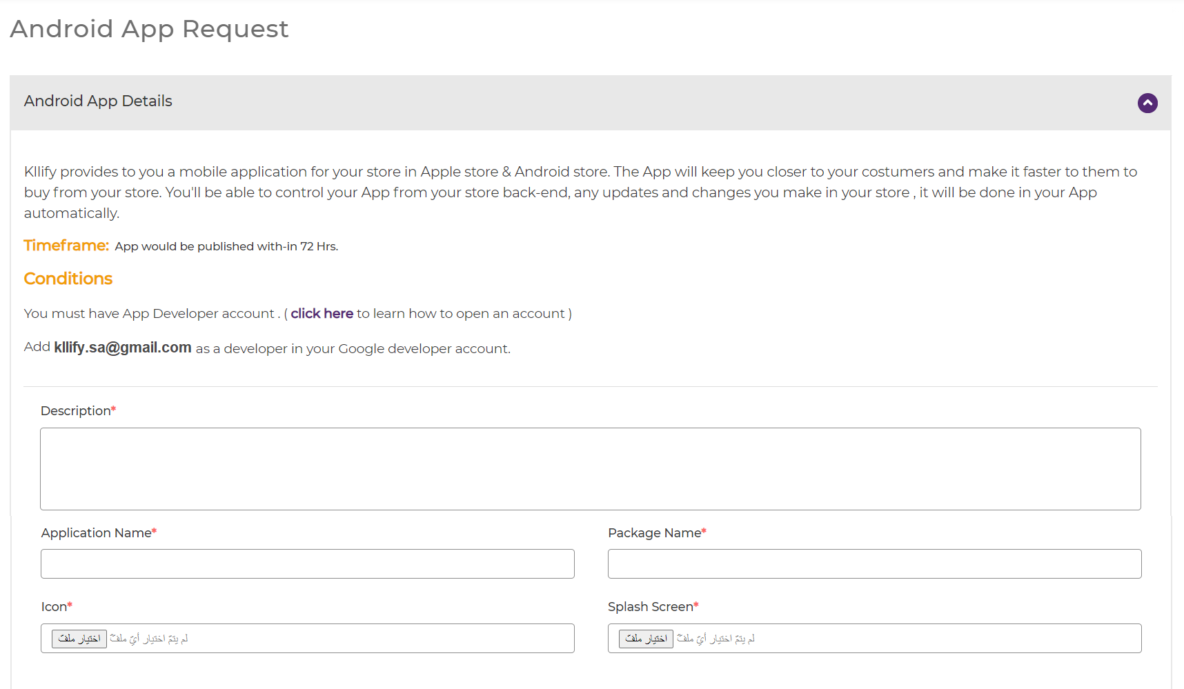1184x689 pixels.
Task: Focus the Description text area
Action: 590,469
